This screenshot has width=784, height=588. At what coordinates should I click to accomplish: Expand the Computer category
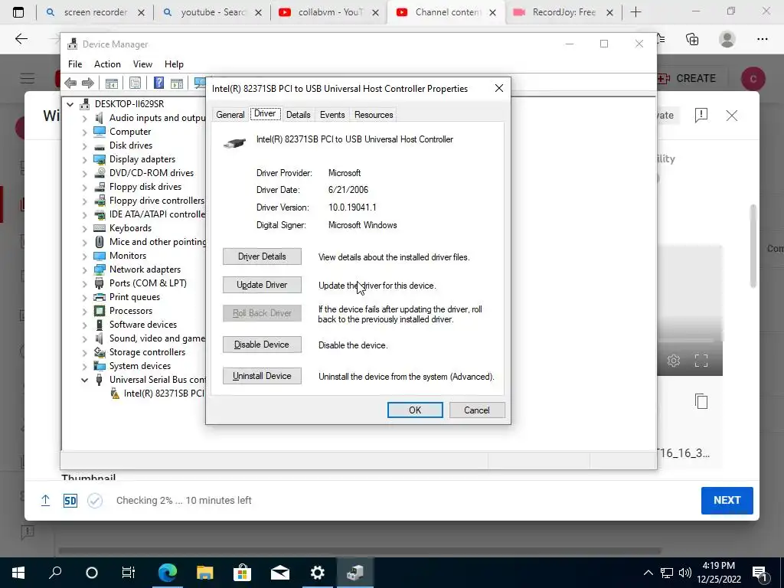[84, 132]
